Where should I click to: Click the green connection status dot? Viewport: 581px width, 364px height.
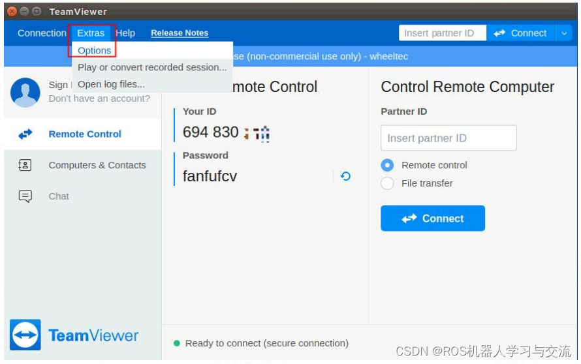pos(177,343)
